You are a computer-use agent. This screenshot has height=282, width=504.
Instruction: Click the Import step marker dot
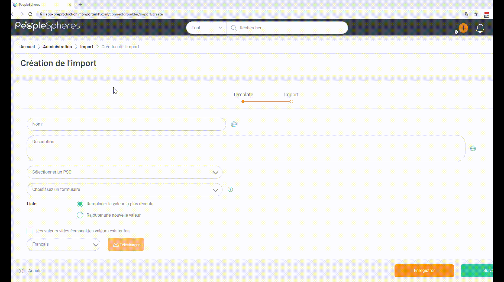coord(291,102)
